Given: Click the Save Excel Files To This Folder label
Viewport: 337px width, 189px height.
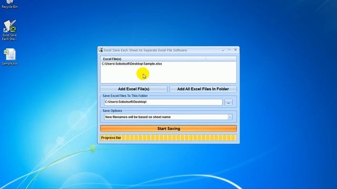Looking at the screenshot, I should pos(125,96).
